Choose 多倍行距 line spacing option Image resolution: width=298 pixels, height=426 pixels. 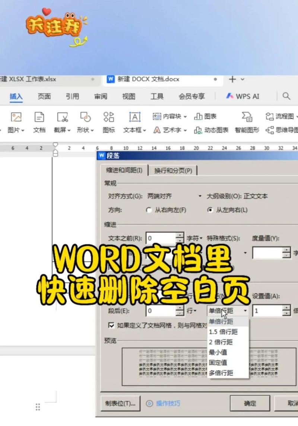[x=228, y=373]
